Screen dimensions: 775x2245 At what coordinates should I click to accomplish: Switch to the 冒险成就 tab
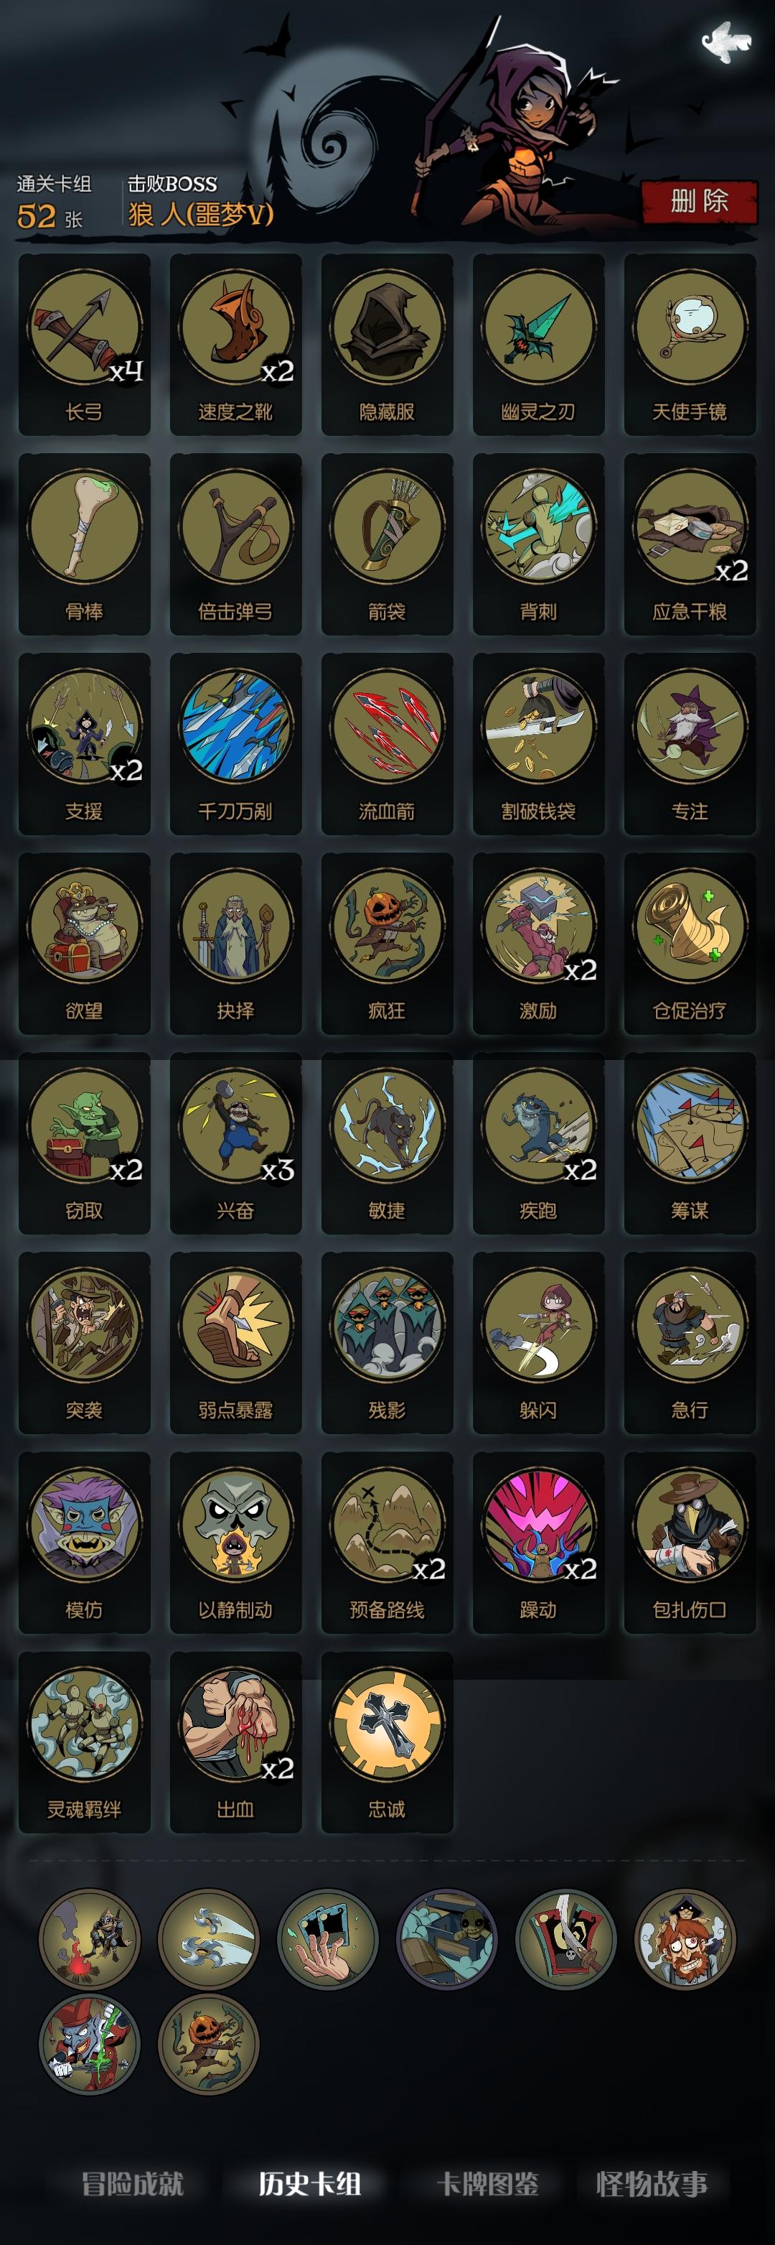(132, 2183)
